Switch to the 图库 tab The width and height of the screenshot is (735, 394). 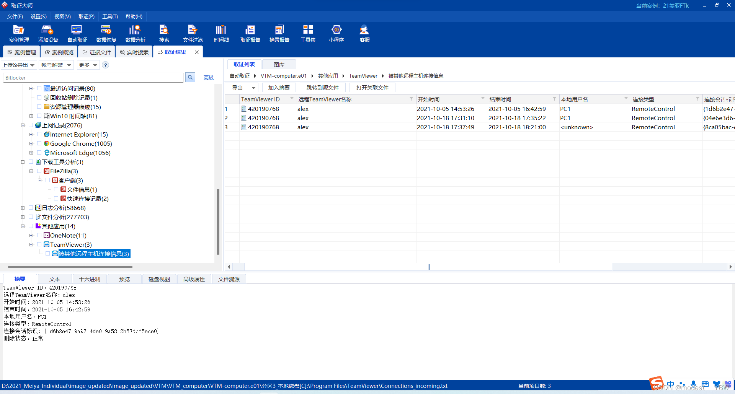click(x=279, y=65)
